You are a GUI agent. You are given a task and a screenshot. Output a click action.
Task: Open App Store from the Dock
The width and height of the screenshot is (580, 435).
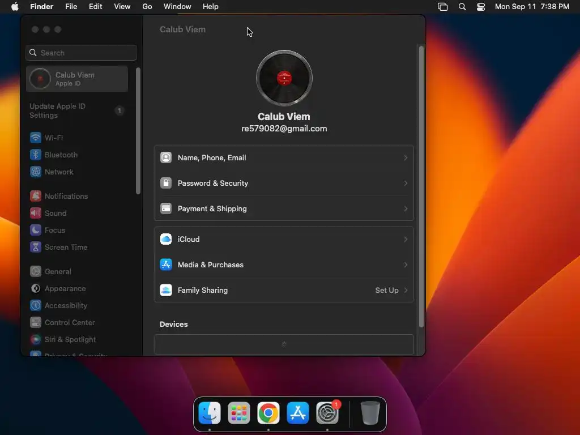pos(298,413)
